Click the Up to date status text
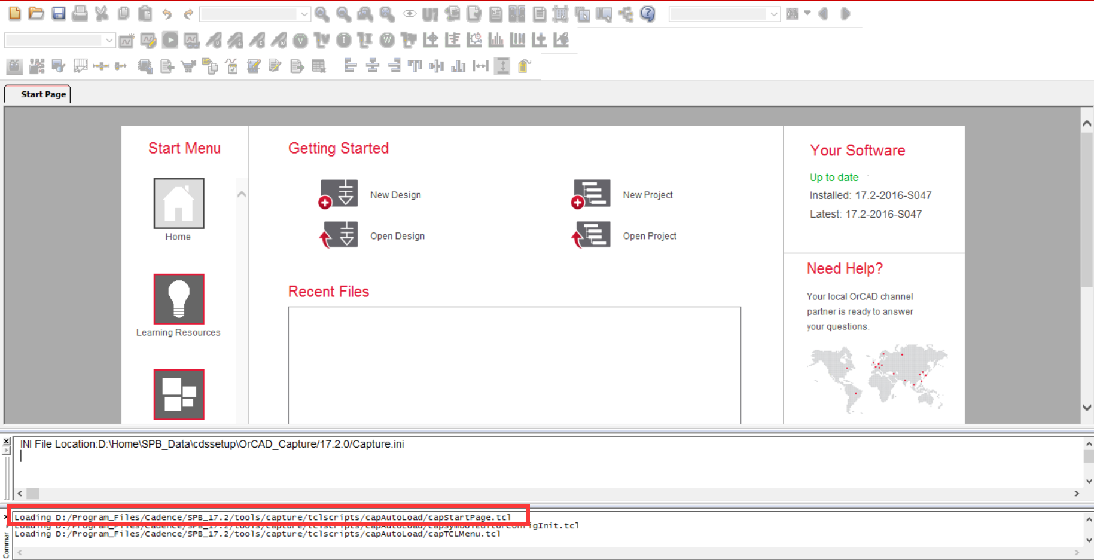 [834, 178]
